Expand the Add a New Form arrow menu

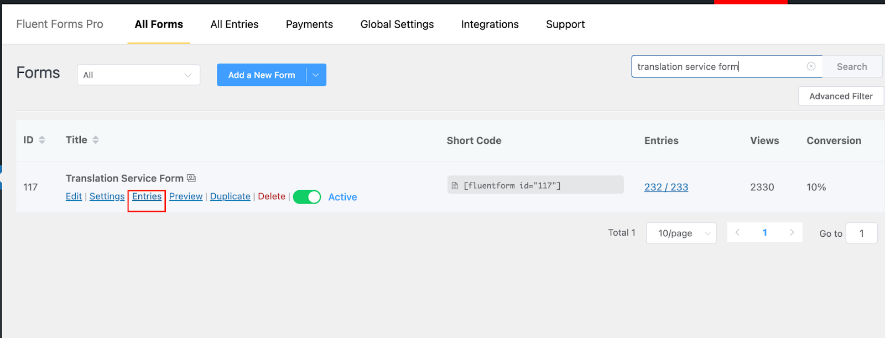pos(316,75)
